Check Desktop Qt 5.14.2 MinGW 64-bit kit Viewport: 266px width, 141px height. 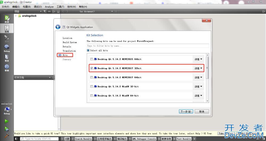tap(92, 96)
